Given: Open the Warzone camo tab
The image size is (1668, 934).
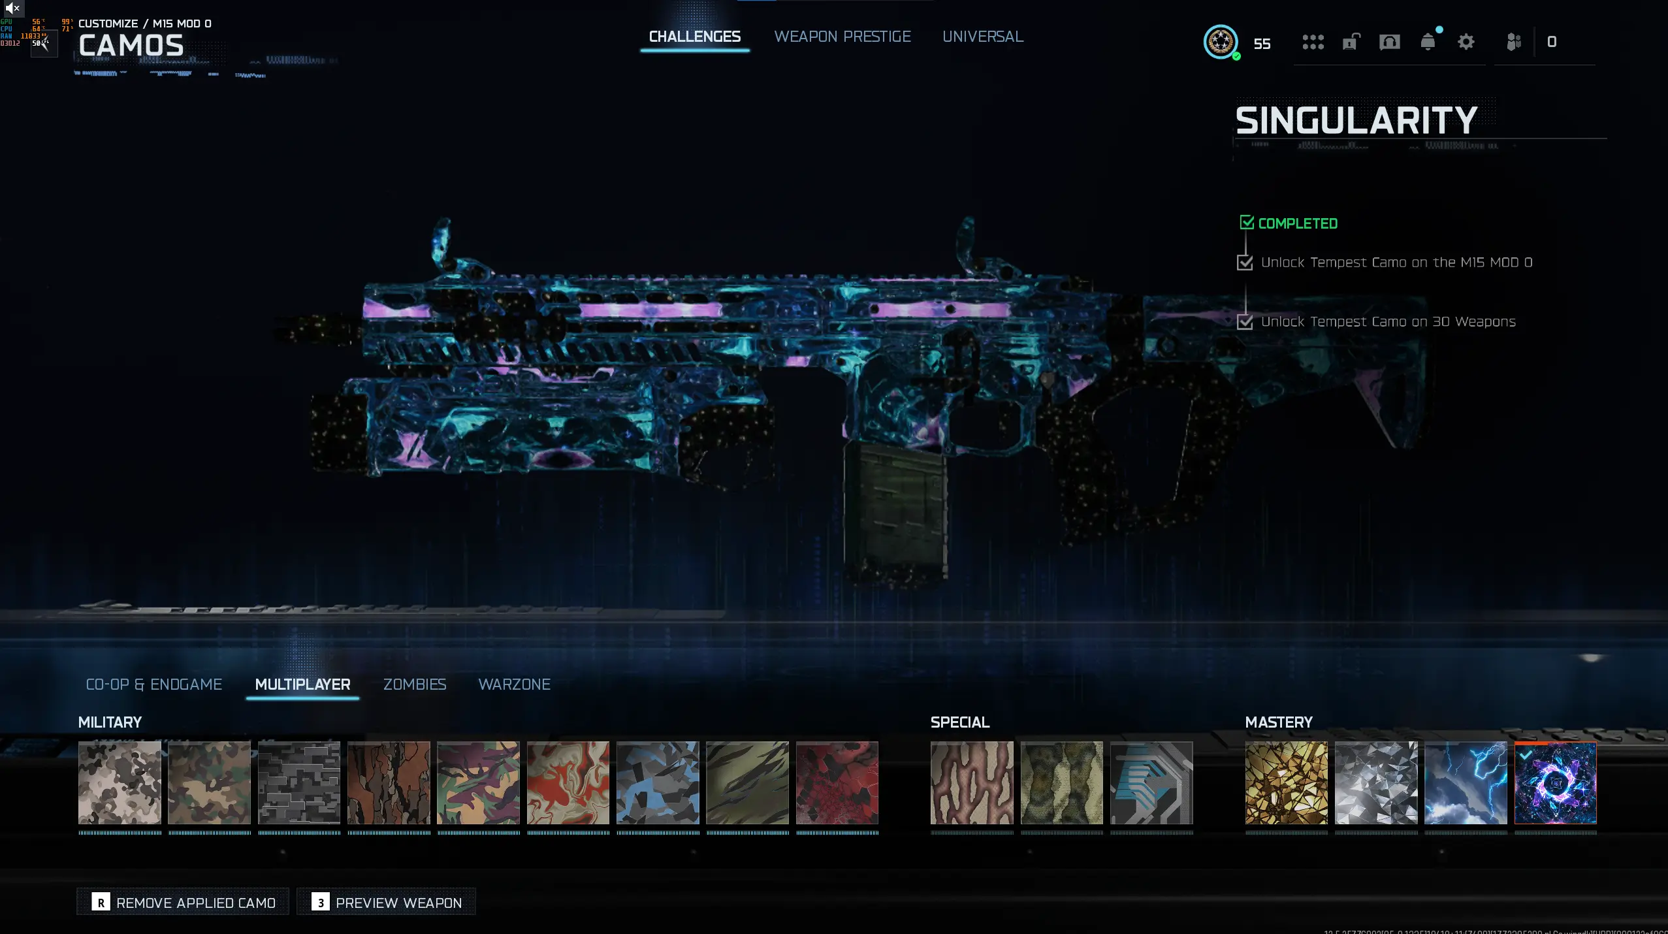Looking at the screenshot, I should click(x=515, y=684).
